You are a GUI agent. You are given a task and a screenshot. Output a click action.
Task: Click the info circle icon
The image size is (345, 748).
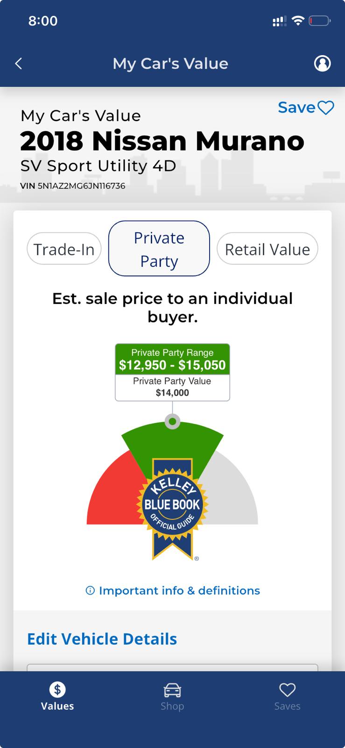pyautogui.click(x=90, y=590)
